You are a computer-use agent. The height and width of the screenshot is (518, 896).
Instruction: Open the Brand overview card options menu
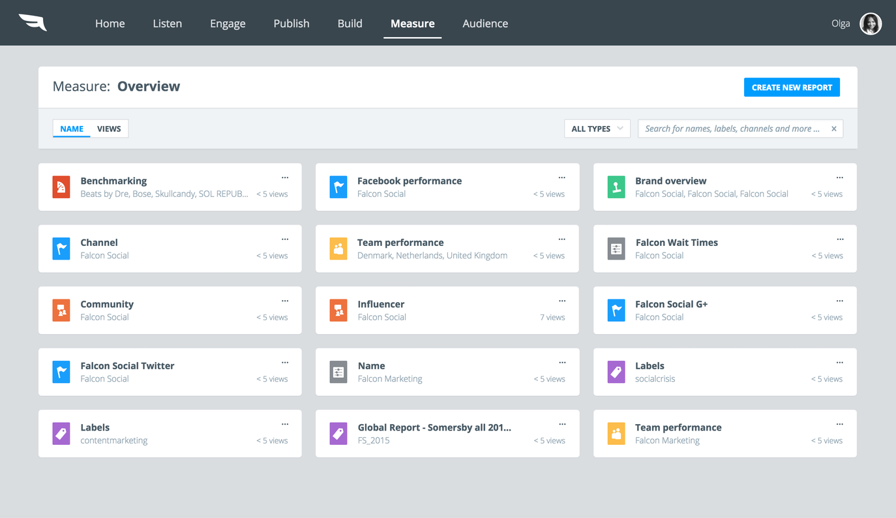coord(840,177)
